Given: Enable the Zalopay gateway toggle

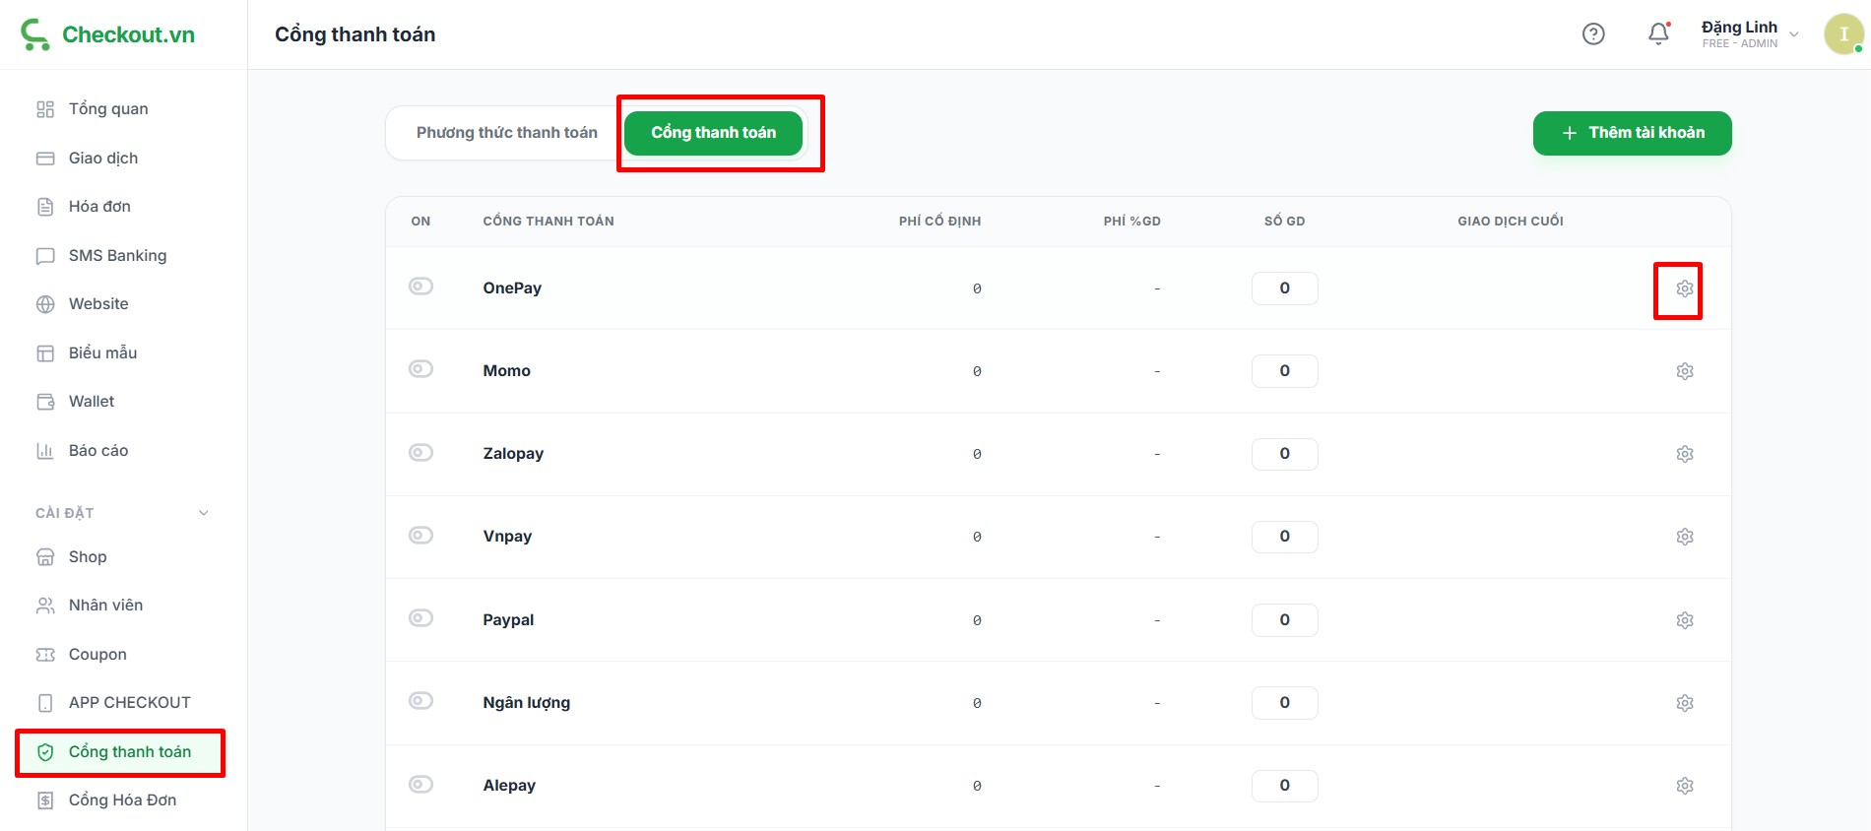Looking at the screenshot, I should pyautogui.click(x=420, y=453).
